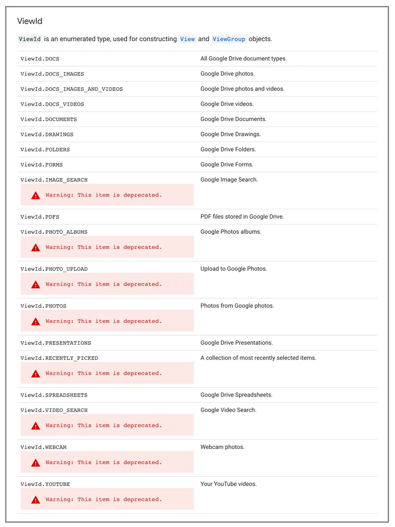Click 'Google Drive photos.' description
Screen dimensions: 395x527
point(228,74)
